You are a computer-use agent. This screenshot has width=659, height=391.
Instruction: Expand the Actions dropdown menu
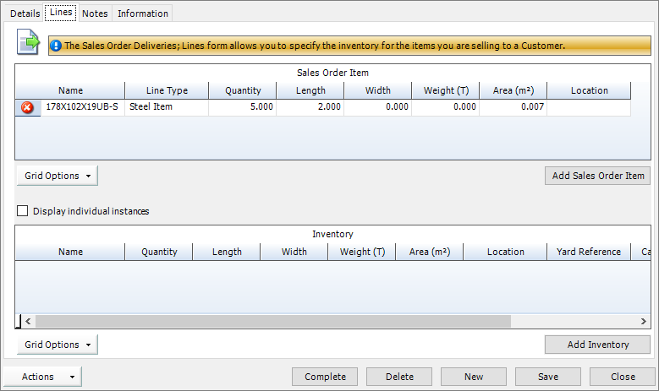coord(43,377)
